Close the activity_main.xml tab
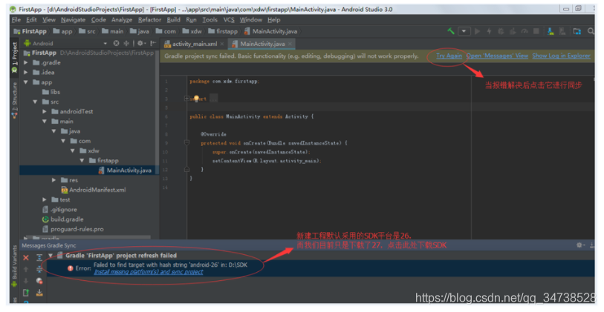Image resolution: width=604 pixels, height=312 pixels. [x=222, y=44]
